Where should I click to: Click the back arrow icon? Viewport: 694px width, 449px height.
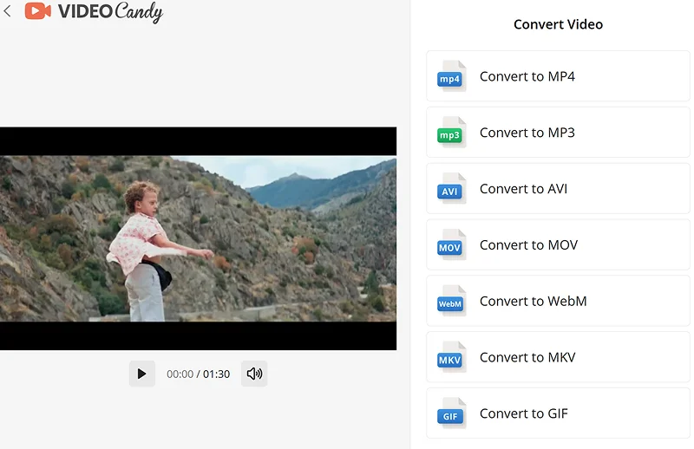click(7, 10)
